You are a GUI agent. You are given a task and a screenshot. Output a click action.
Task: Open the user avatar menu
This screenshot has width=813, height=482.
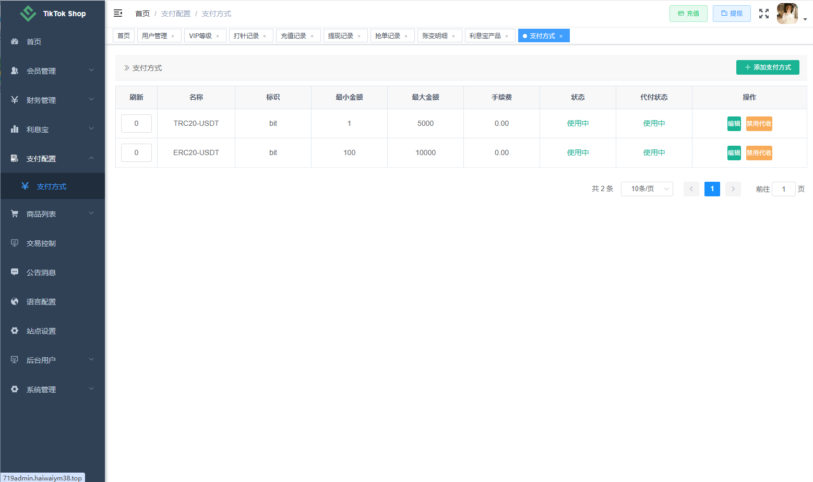(787, 14)
